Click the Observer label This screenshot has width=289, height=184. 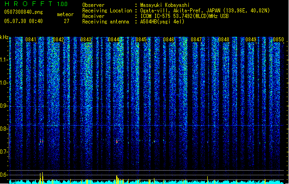tap(93, 5)
